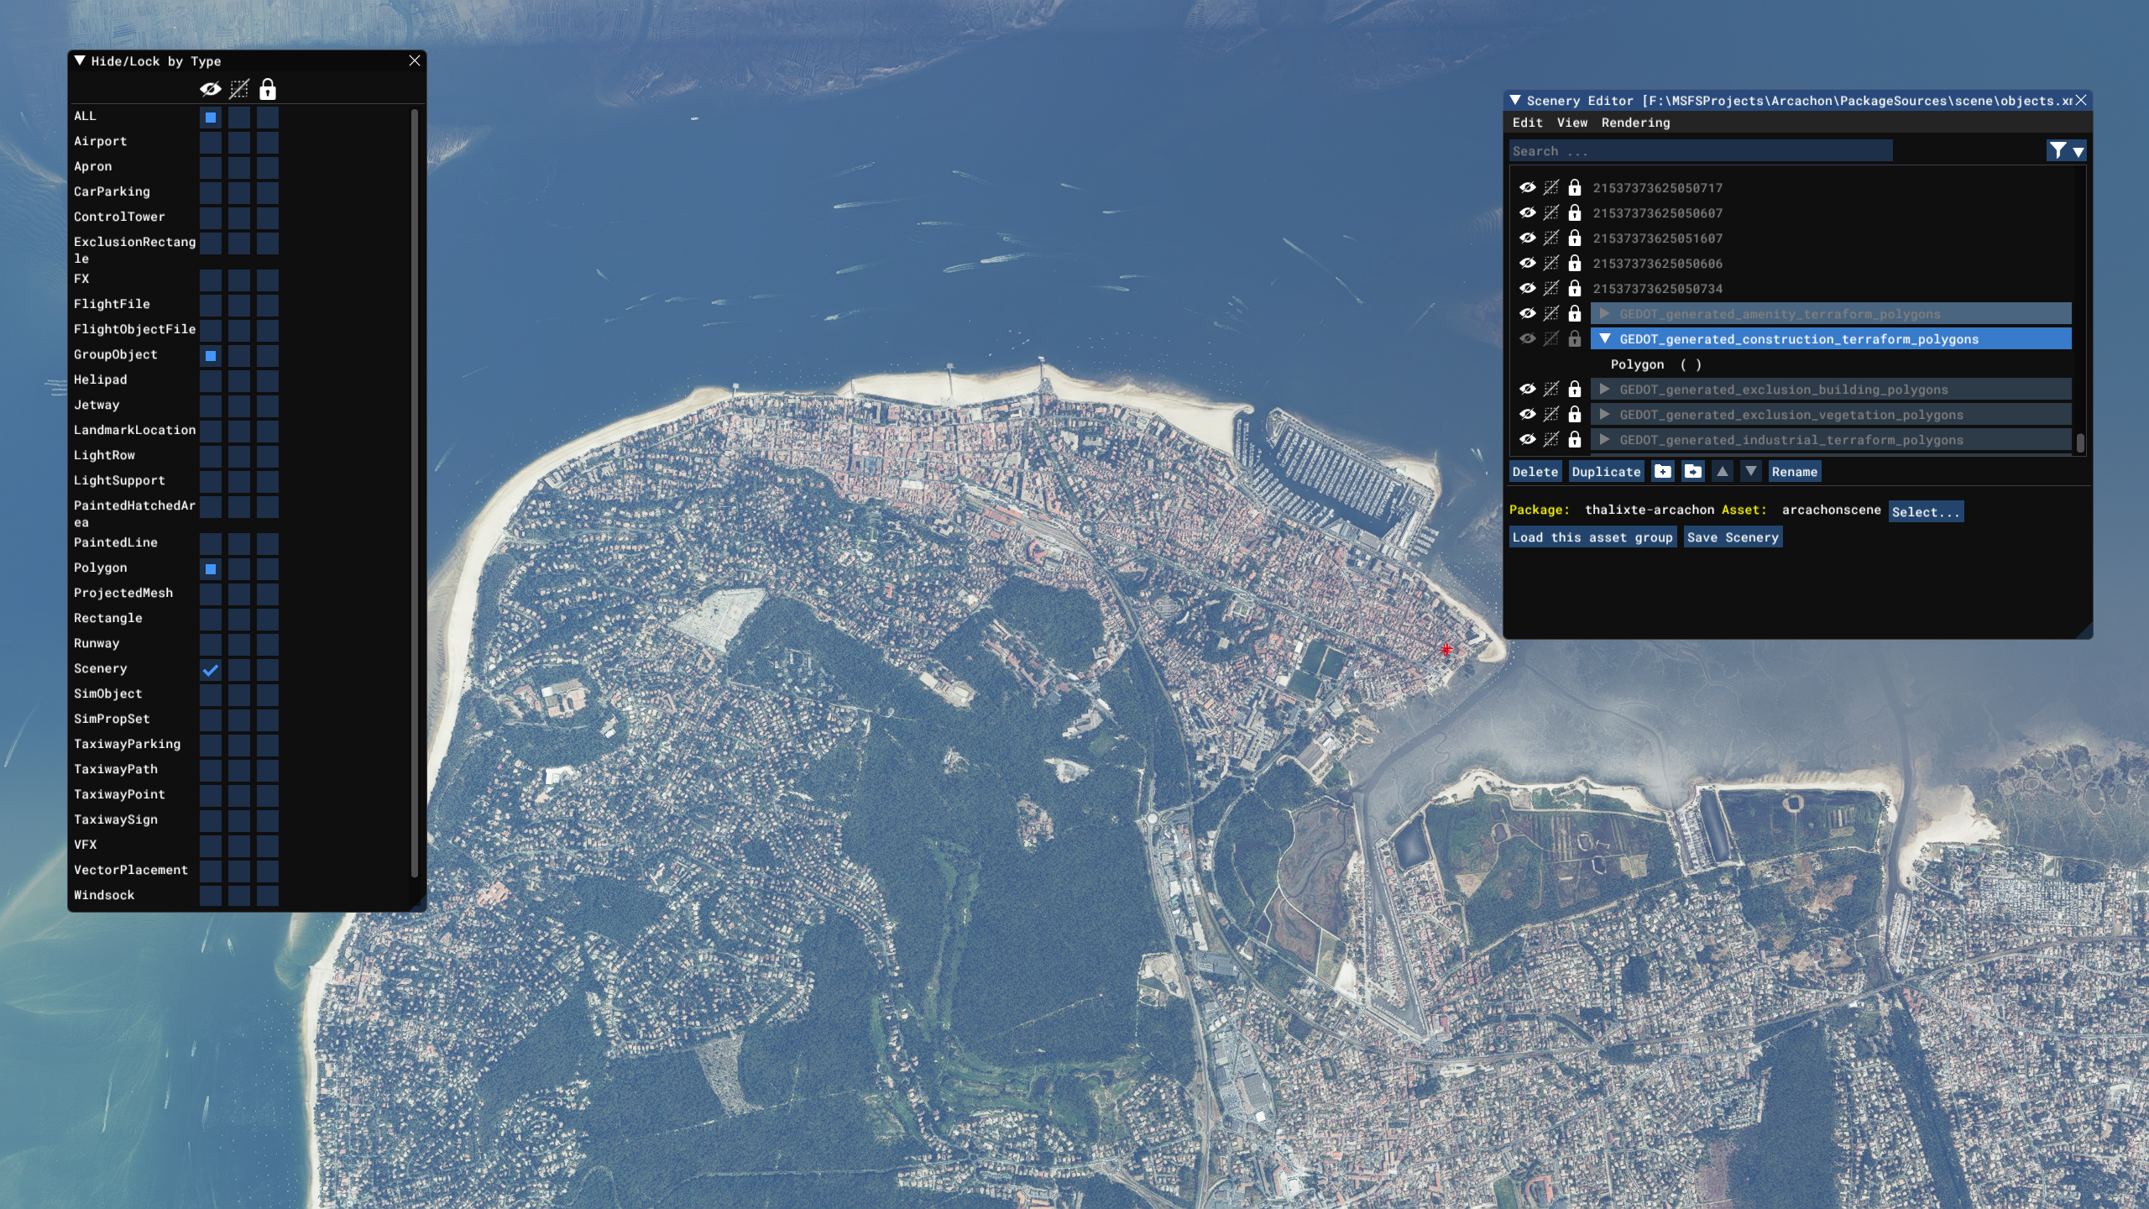
Task: Toggle visibility of exclusion_vegetation_polygons group
Action: pos(1528,415)
